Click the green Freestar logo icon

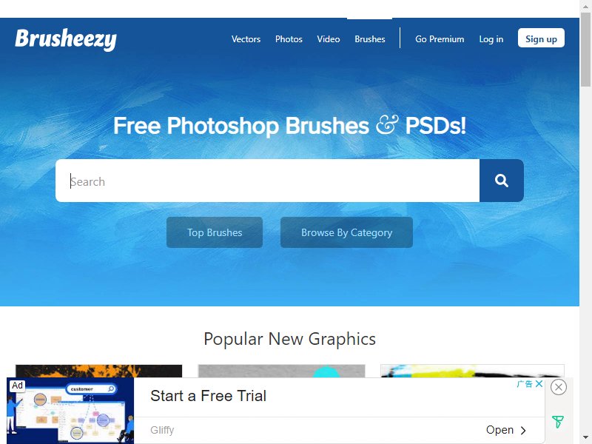pos(558,421)
